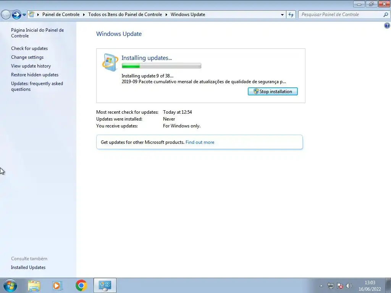391x293 pixels.
Task: Restore down the window
Action: point(371,4)
